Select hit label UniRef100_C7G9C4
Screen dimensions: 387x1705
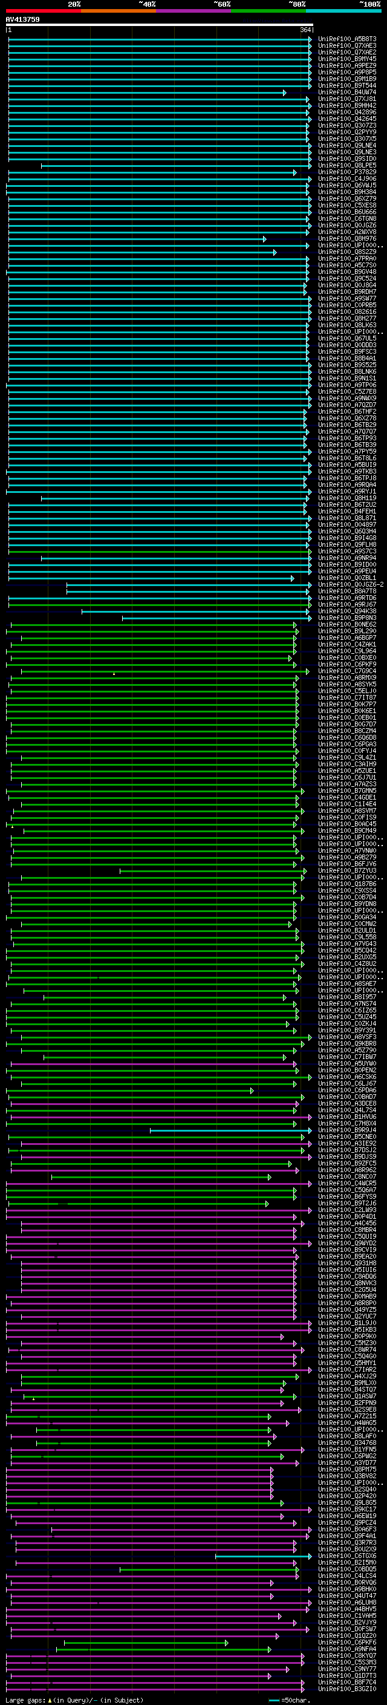click(x=347, y=671)
